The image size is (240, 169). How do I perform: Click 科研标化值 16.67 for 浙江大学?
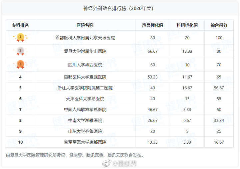187,88
